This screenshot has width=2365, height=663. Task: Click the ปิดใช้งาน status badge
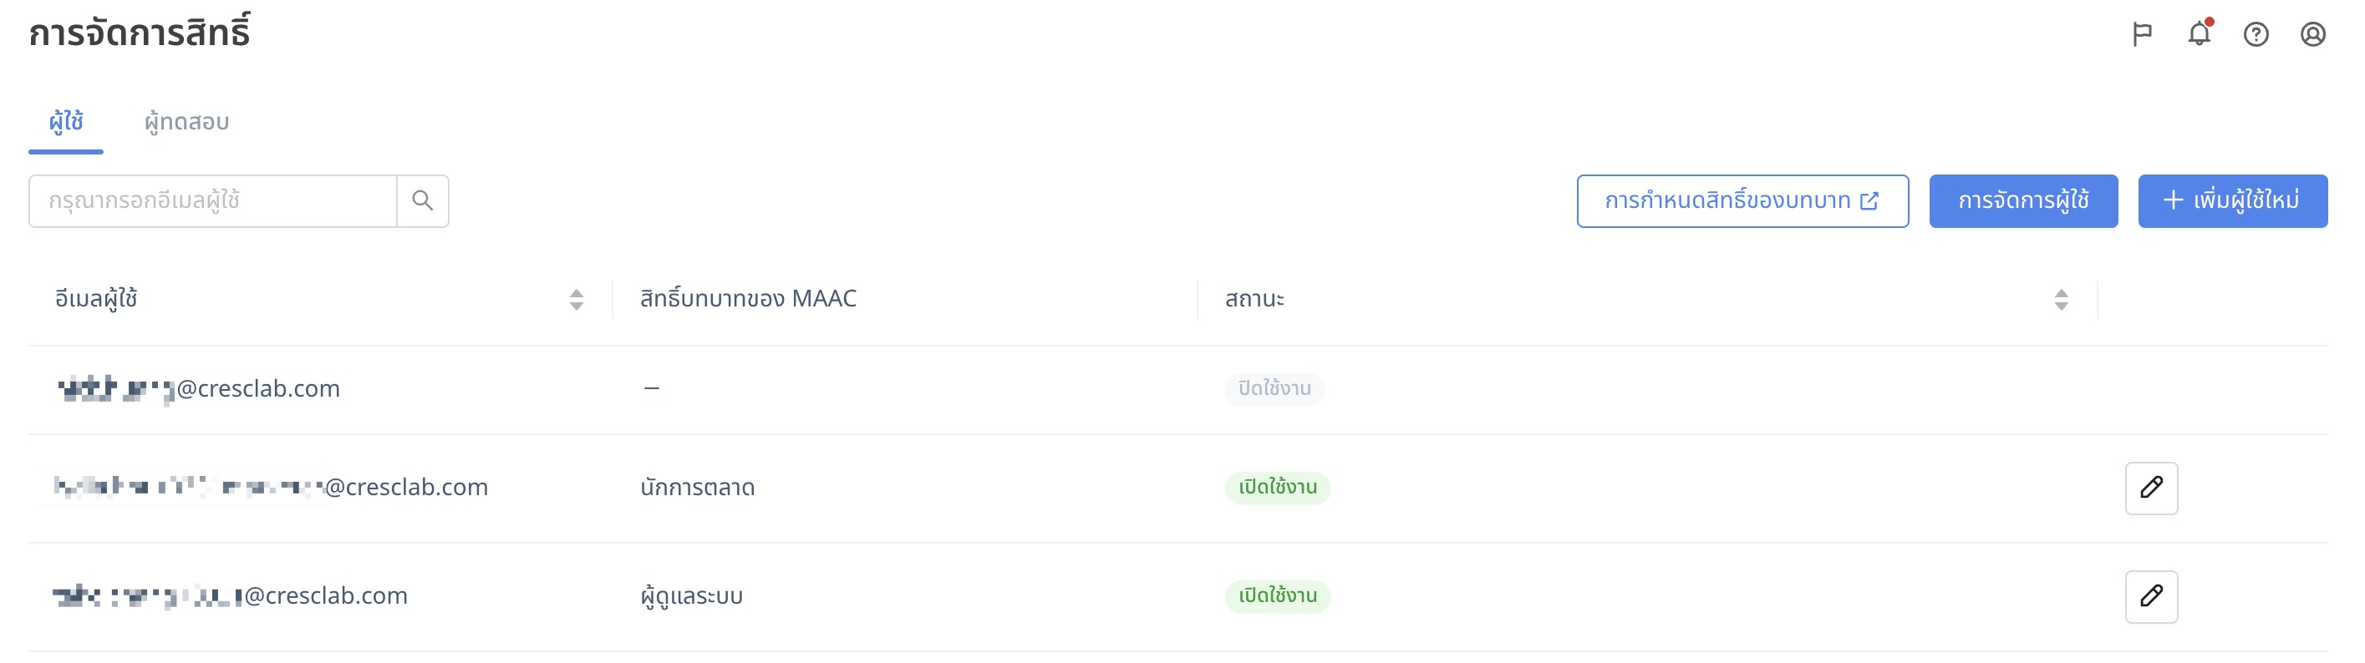click(1274, 389)
